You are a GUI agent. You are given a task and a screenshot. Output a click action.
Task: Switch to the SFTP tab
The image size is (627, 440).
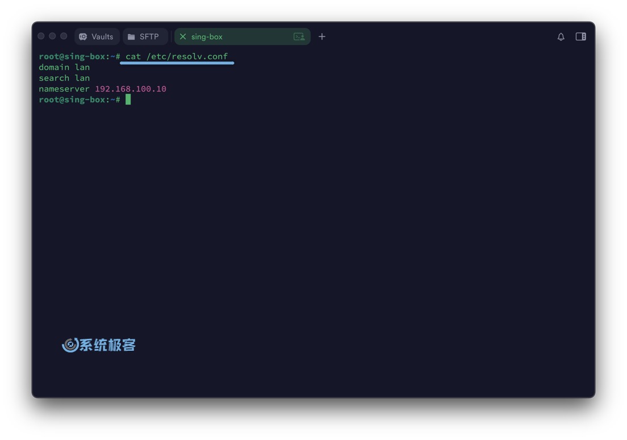click(x=145, y=36)
